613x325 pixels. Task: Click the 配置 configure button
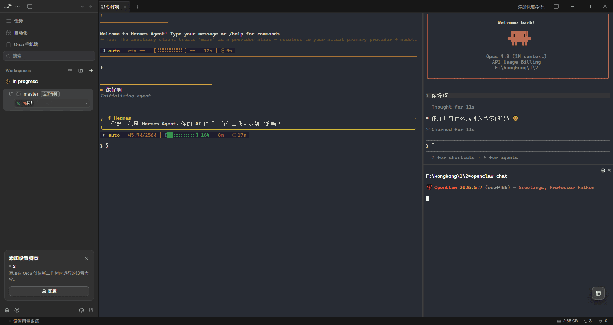point(49,291)
